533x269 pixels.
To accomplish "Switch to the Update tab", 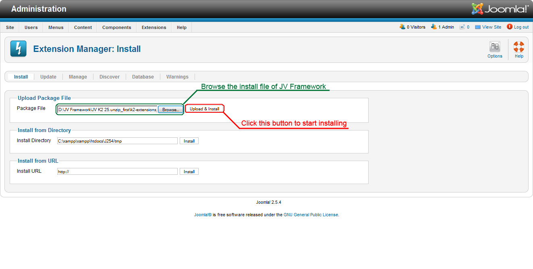I will [48, 77].
